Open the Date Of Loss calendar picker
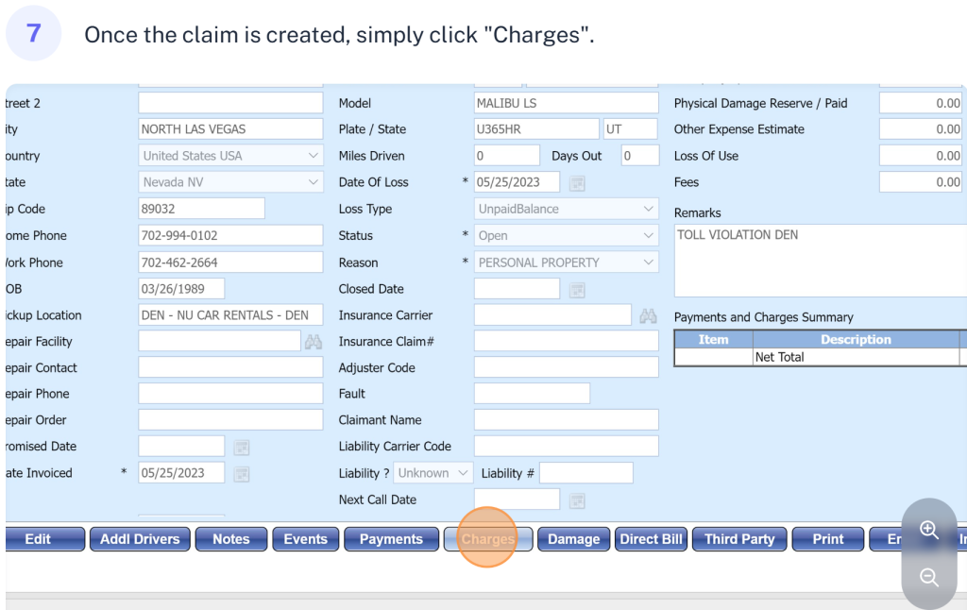This screenshot has width=967, height=610. tap(577, 182)
